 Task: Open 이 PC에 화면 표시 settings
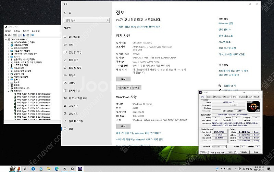(x=78, y=98)
